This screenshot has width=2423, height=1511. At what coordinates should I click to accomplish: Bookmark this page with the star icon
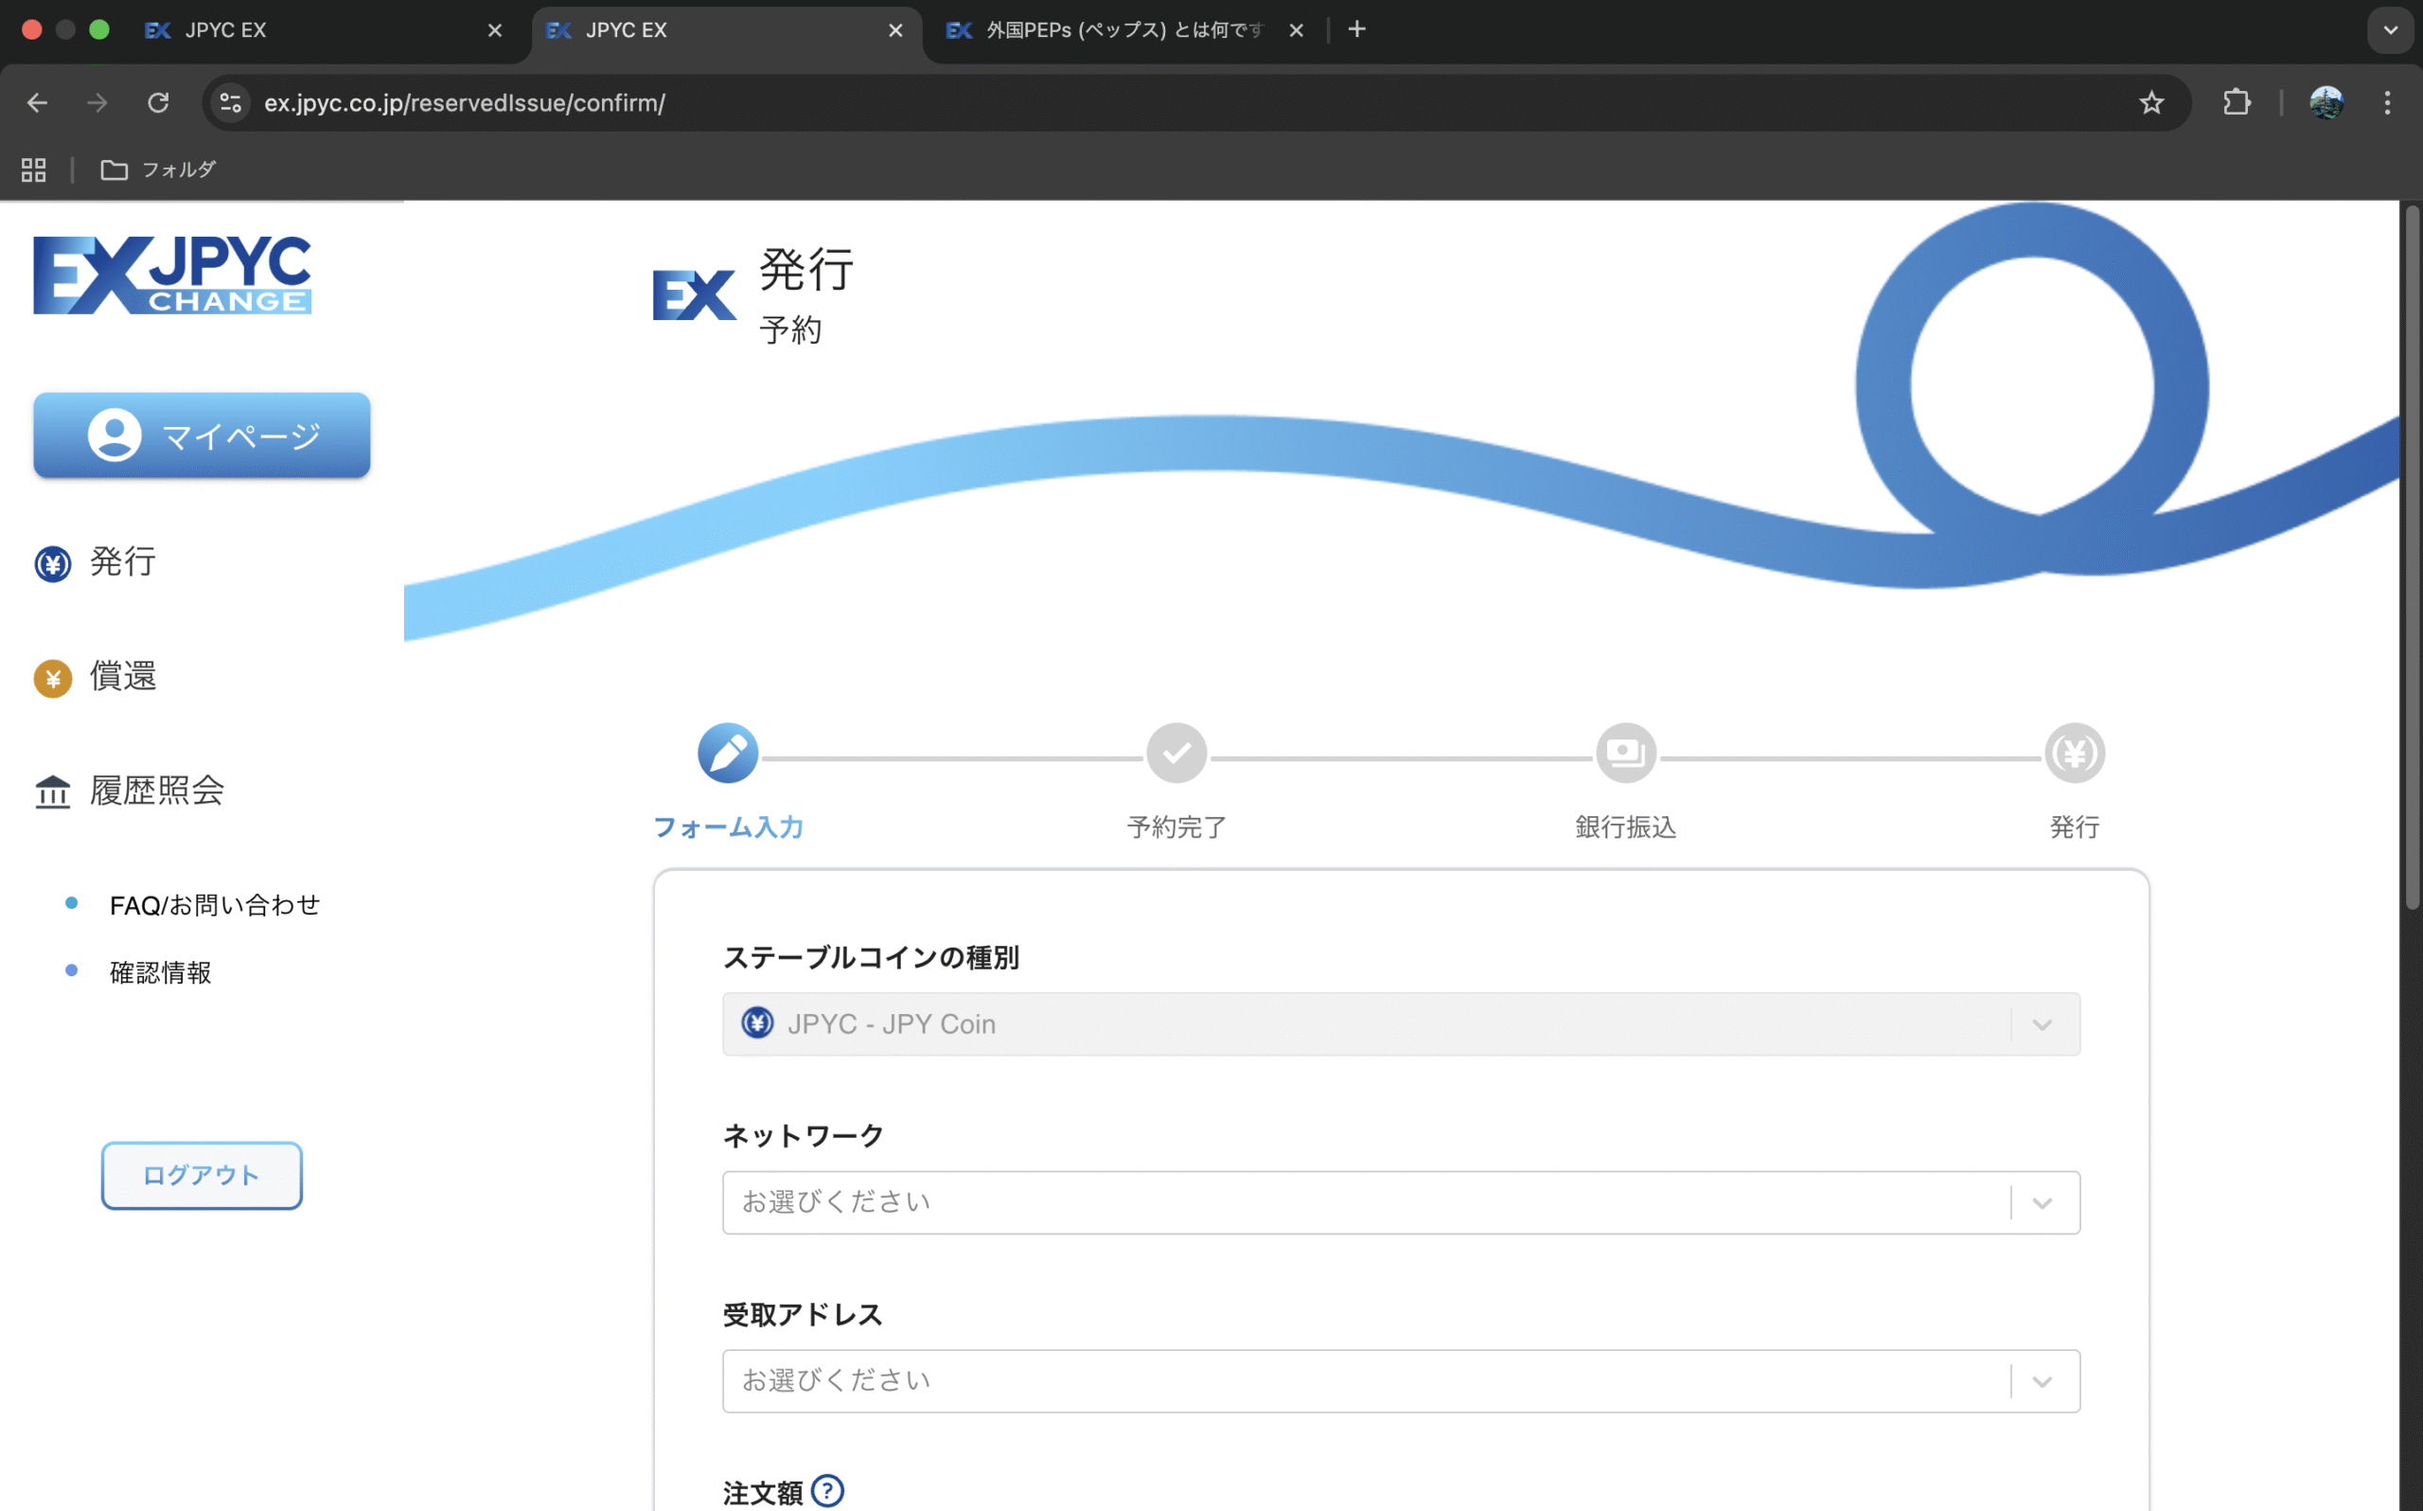click(2151, 103)
